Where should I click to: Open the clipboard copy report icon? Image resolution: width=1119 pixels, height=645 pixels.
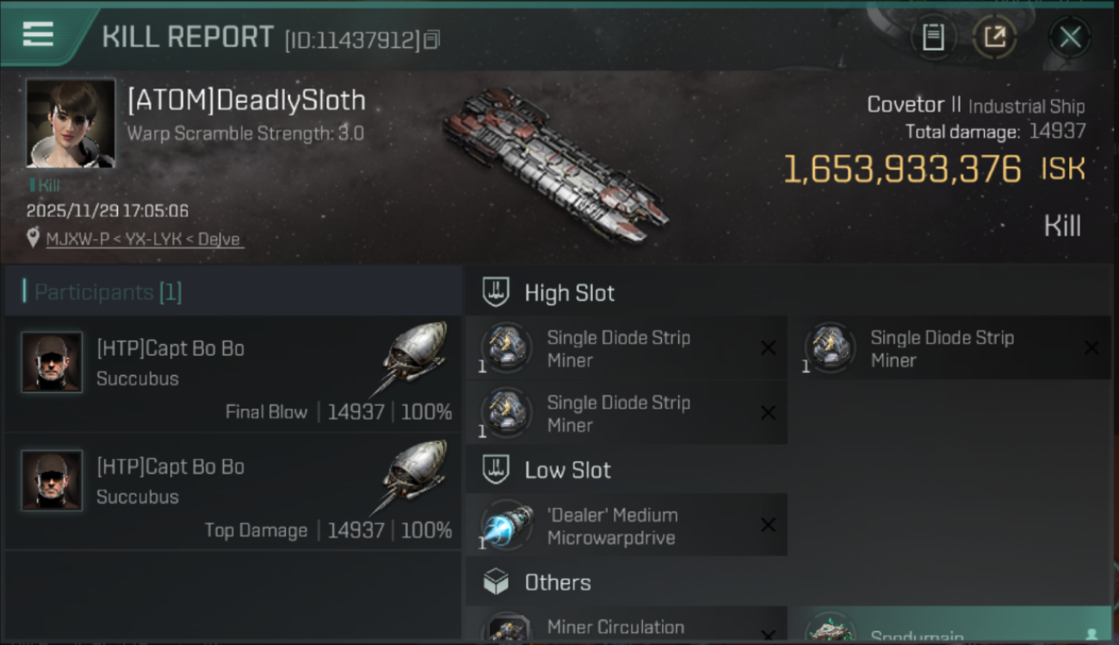933,37
